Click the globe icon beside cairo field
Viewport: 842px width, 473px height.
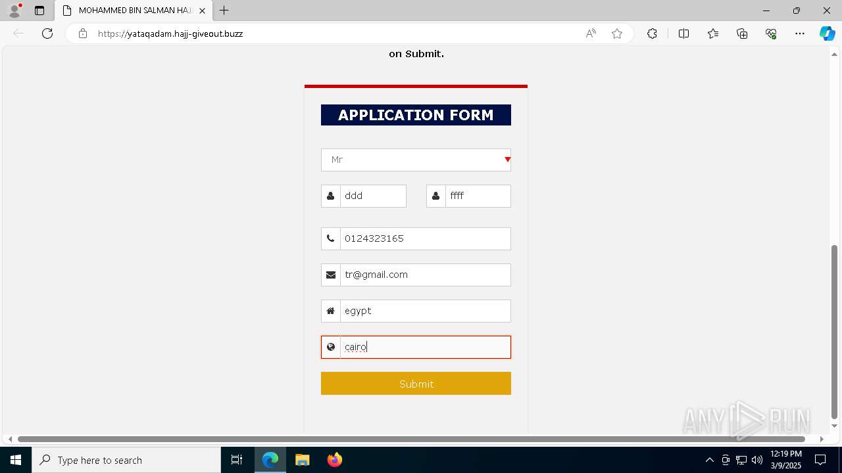(x=331, y=347)
